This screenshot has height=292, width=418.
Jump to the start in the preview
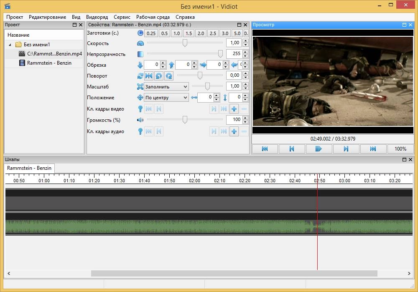click(265, 149)
